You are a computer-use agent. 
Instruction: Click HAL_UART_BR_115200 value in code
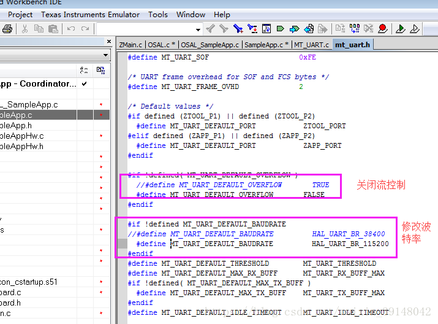[x=350, y=244]
